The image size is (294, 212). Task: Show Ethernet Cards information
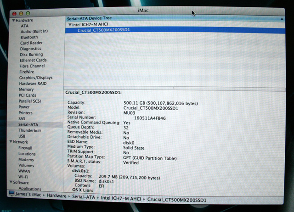[33, 60]
